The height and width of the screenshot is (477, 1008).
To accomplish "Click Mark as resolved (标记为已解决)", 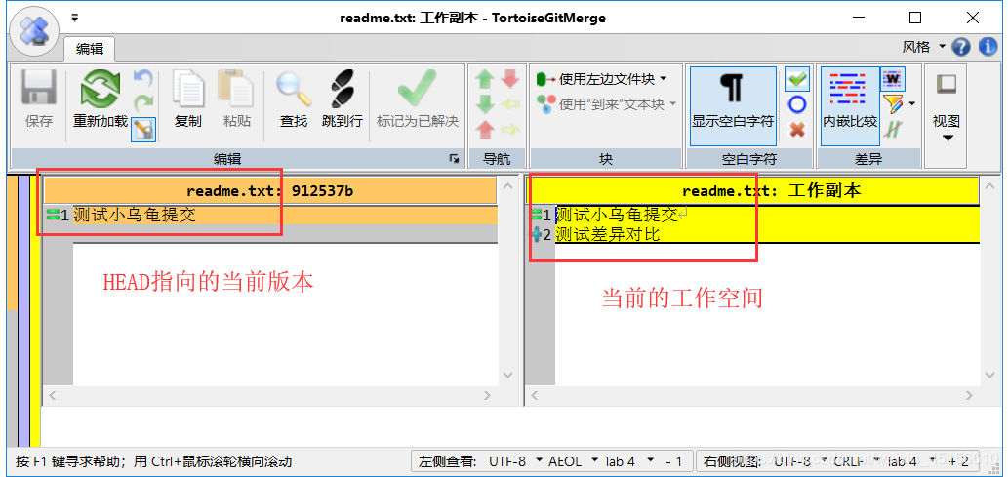I will (418, 99).
